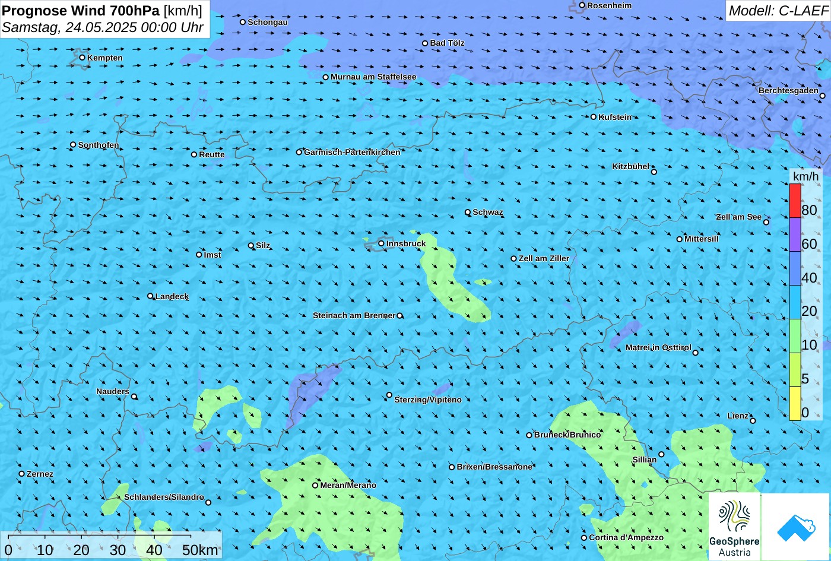Click the Matrei in Osttirol marker
The width and height of the screenshot is (831, 561).
point(696,353)
